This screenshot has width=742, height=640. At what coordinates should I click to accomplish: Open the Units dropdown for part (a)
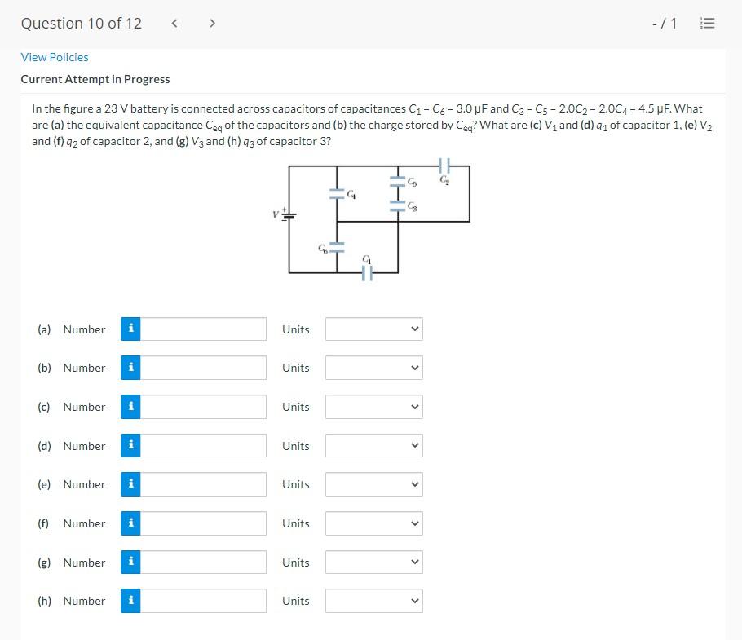click(373, 329)
